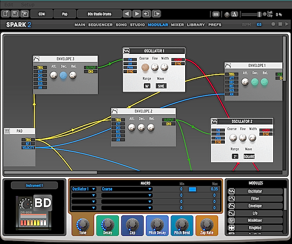
Task: Click the virtual keyboard icon
Action: click(x=216, y=14)
